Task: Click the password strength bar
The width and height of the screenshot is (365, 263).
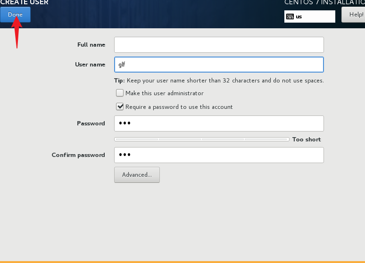Action: coord(201,139)
